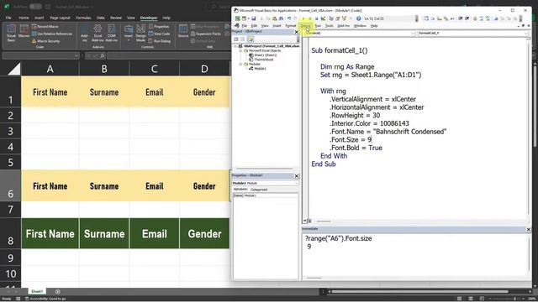This screenshot has width=538, height=302.
Task: Open Macro Security settings
Action: click(x=45, y=41)
